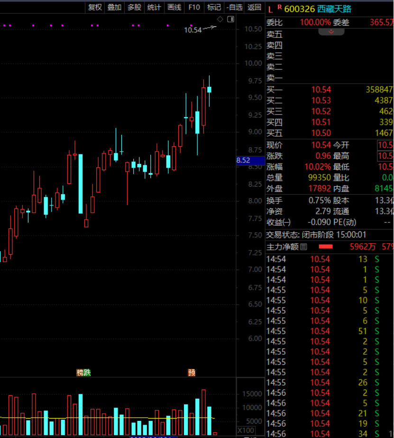This screenshot has height=438, width=394.
Task: Click the 收益 -0.090 value
Action: pyautogui.click(x=319, y=222)
